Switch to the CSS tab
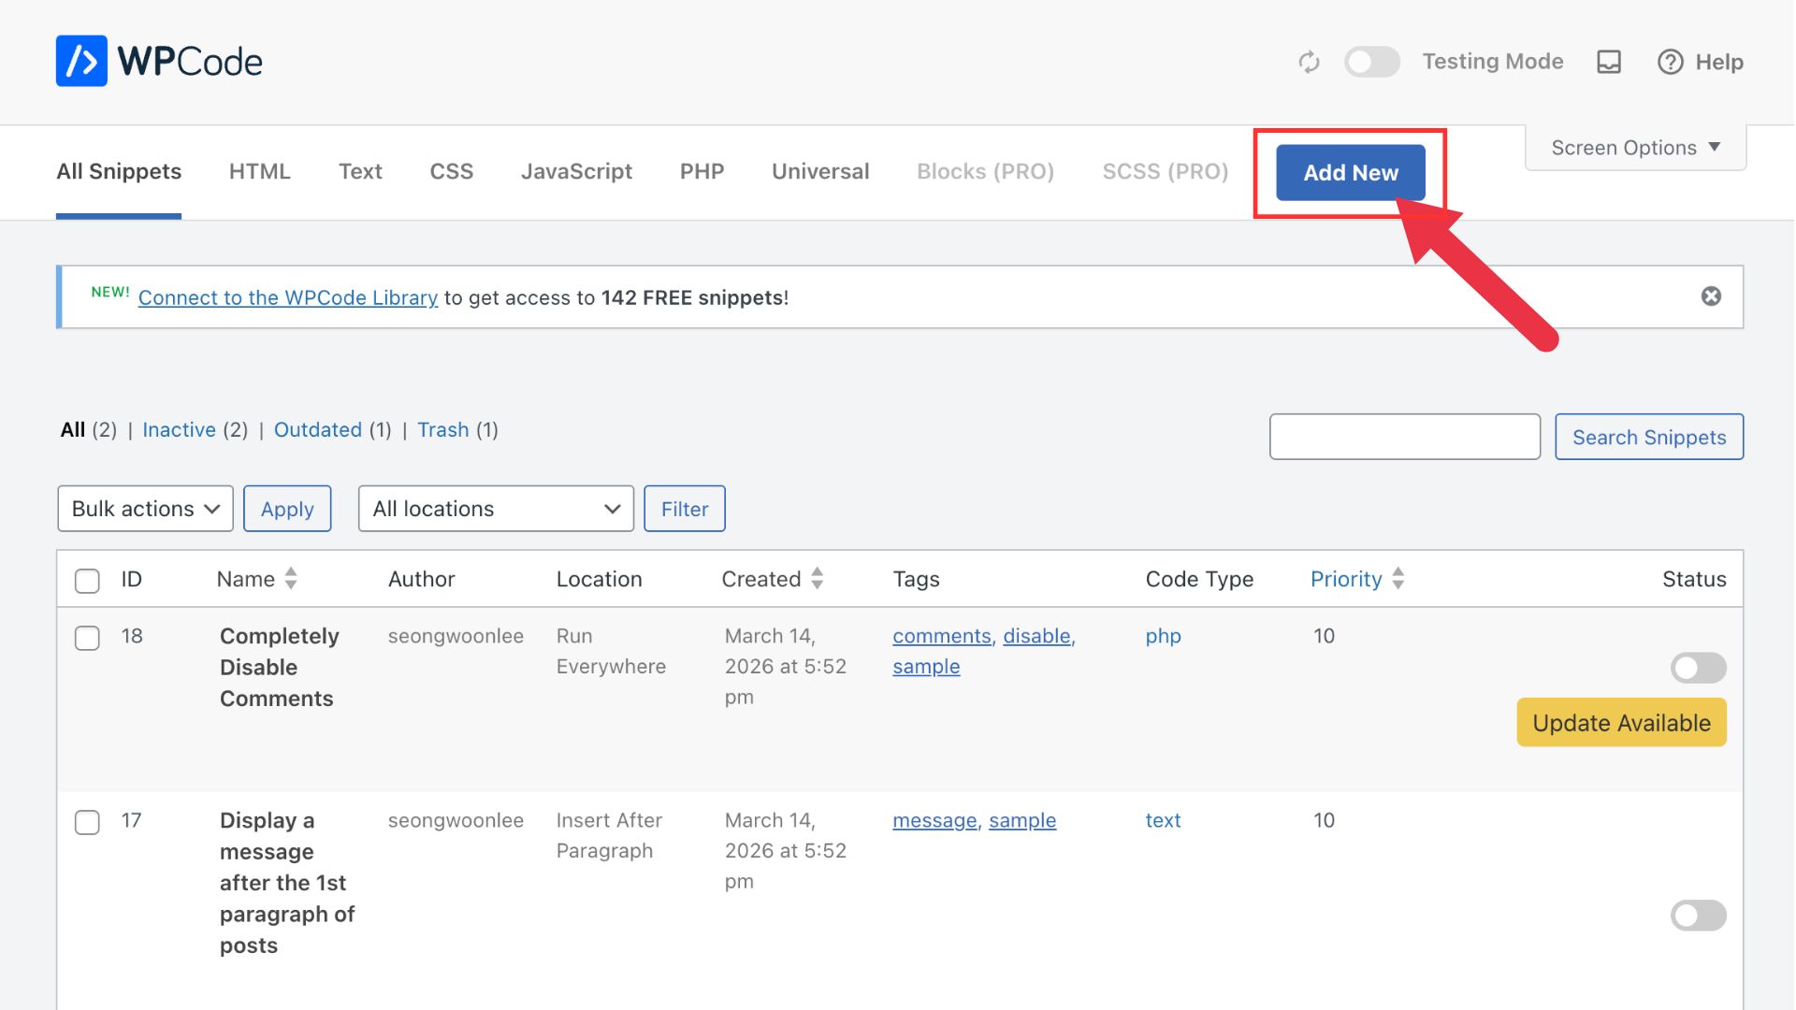This screenshot has height=1010, width=1796. pyautogui.click(x=452, y=171)
